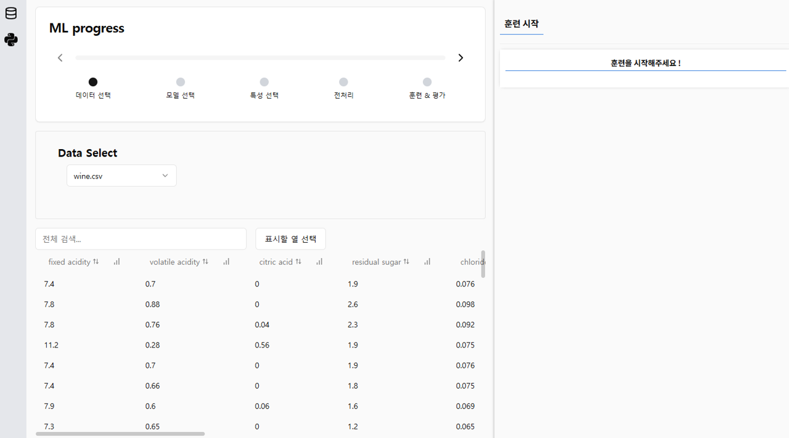The height and width of the screenshot is (438, 789).
Task: Click the left chevron in ML progress
Action: [60, 57]
